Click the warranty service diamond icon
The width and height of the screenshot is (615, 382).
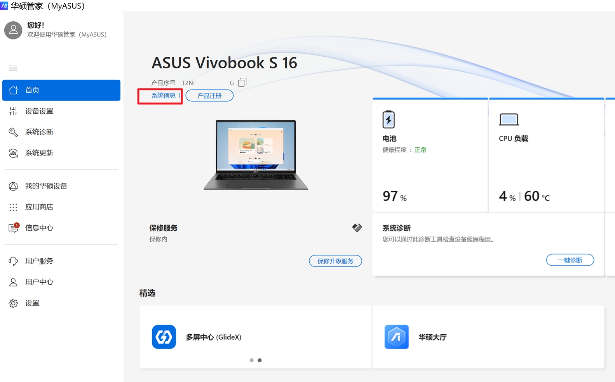click(x=357, y=228)
